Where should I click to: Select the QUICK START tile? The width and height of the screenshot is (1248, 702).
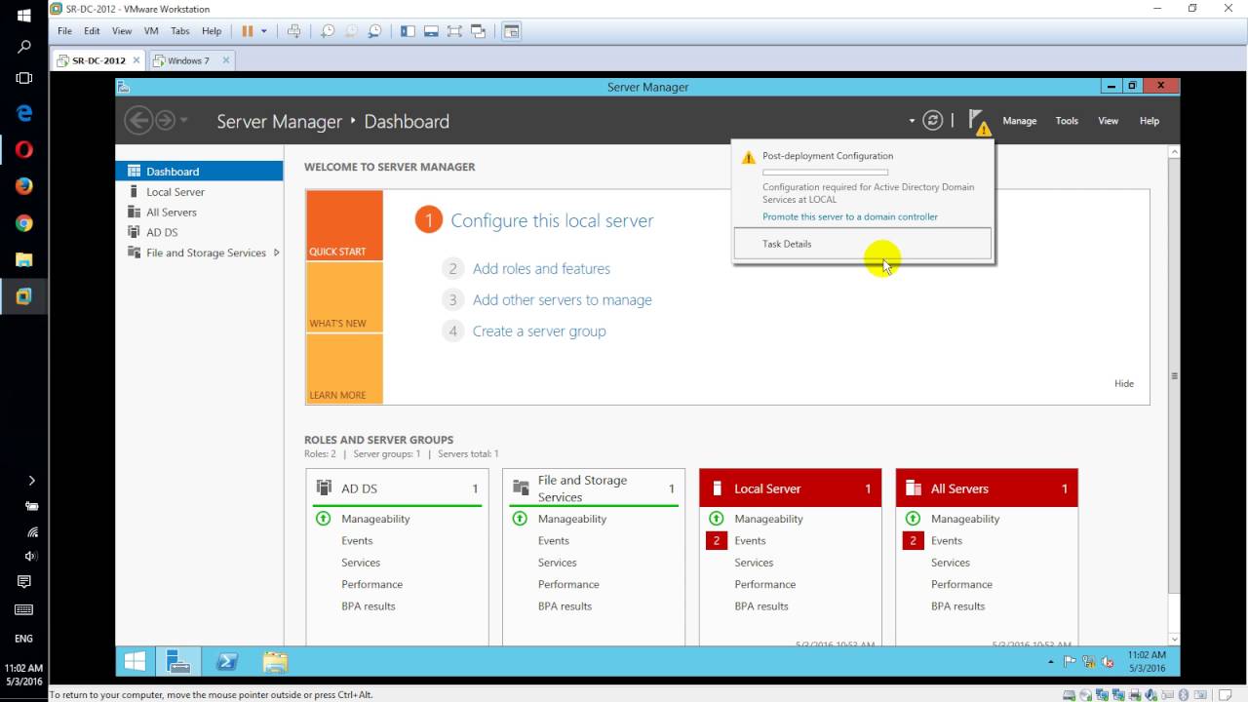point(344,225)
